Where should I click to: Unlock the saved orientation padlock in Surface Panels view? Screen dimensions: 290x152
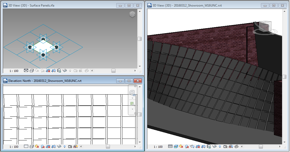(x=59, y=71)
